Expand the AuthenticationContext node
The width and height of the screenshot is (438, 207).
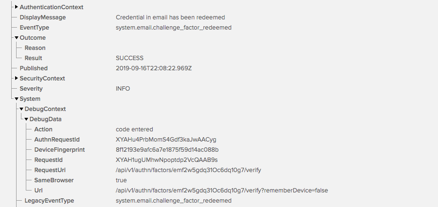coord(17,7)
